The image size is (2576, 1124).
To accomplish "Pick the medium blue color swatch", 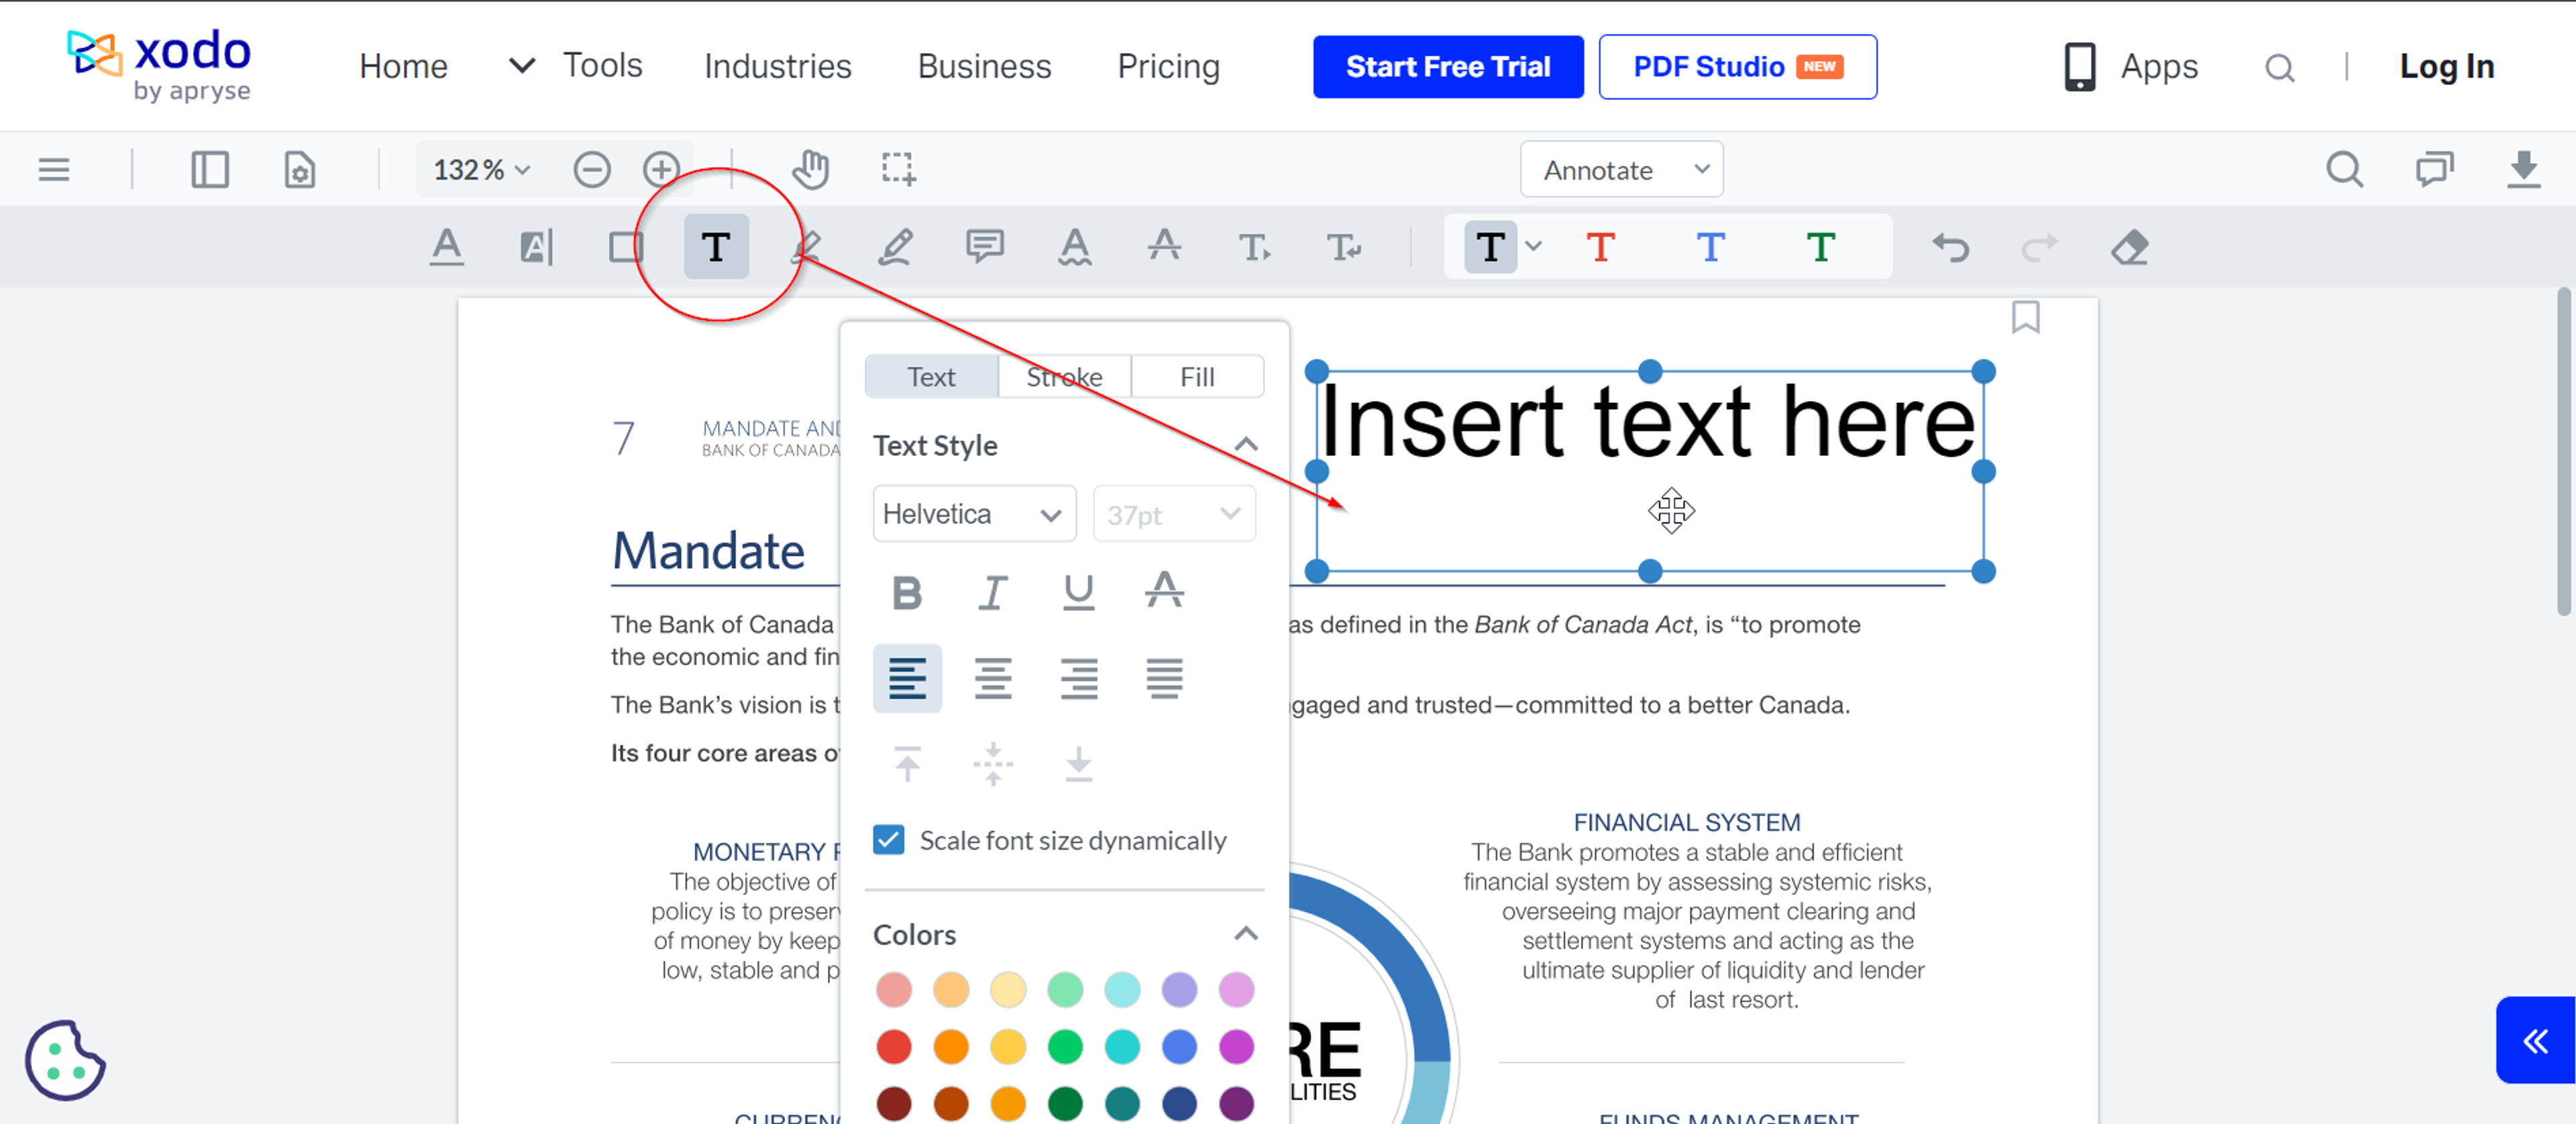I will tap(1179, 1047).
